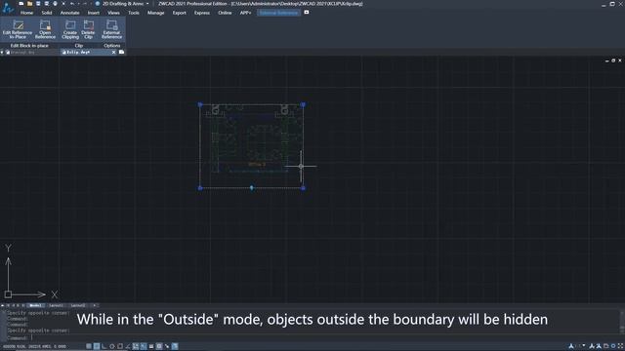The width and height of the screenshot is (625, 351).
Task: Toggle Ortho mode in status bar
Action: tap(104, 346)
